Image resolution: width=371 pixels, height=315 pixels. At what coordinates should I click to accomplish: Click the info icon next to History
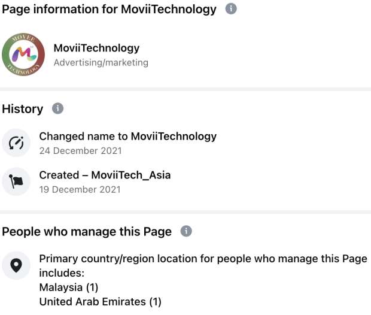click(57, 109)
